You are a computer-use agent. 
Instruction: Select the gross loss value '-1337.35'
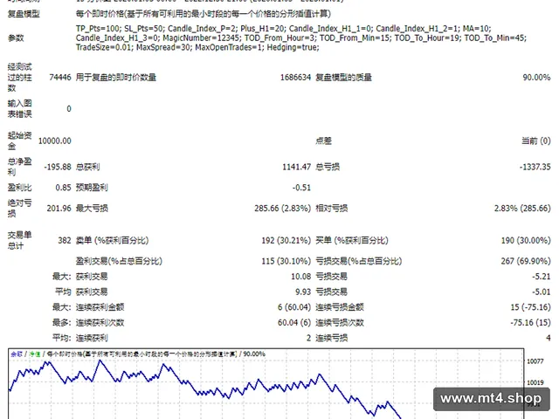point(535,167)
